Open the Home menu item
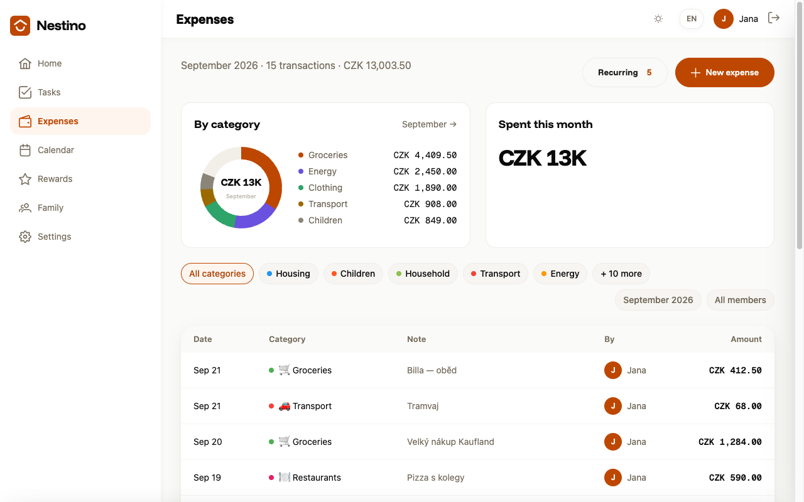The image size is (804, 502). 80,63
